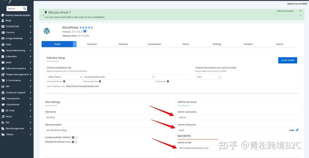Click the Calendars icon in sidebar

tap(3, 56)
